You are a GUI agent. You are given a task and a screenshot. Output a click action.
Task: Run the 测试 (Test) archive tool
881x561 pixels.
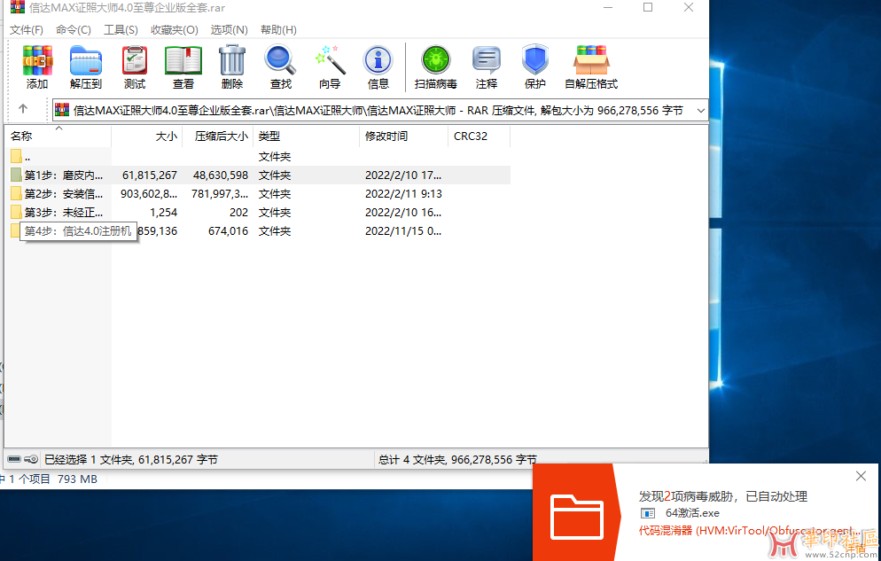click(135, 66)
